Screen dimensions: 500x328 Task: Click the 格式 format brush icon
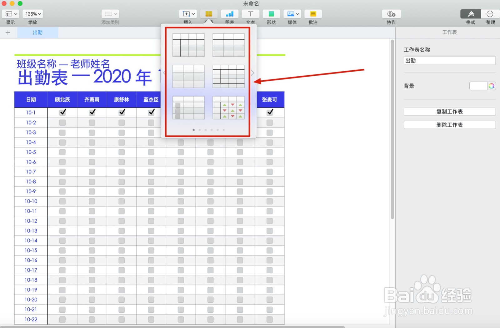click(470, 14)
